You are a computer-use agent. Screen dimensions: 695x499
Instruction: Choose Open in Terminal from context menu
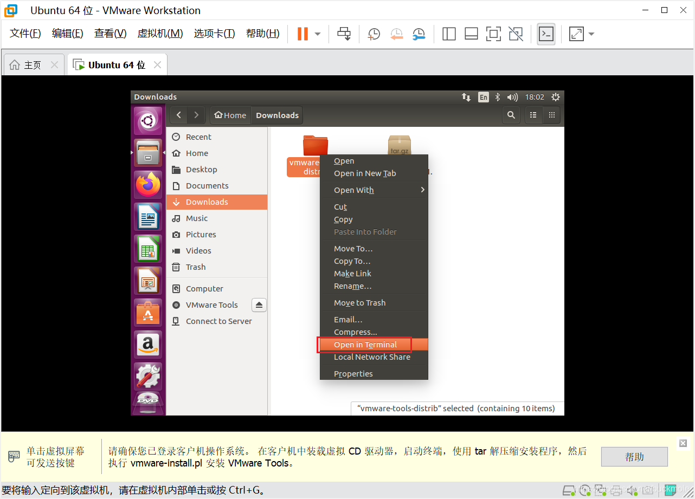[x=374, y=345]
